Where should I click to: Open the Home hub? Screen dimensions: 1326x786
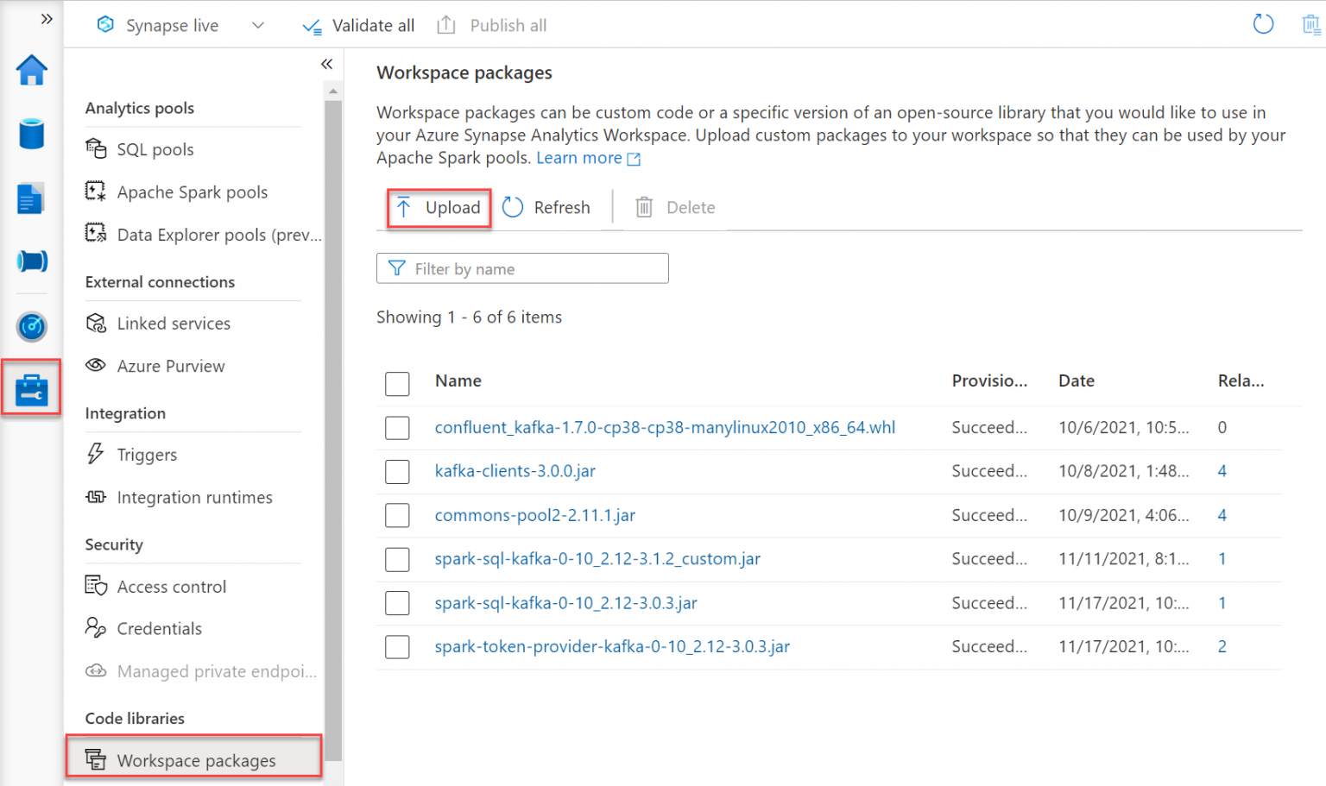[x=31, y=70]
